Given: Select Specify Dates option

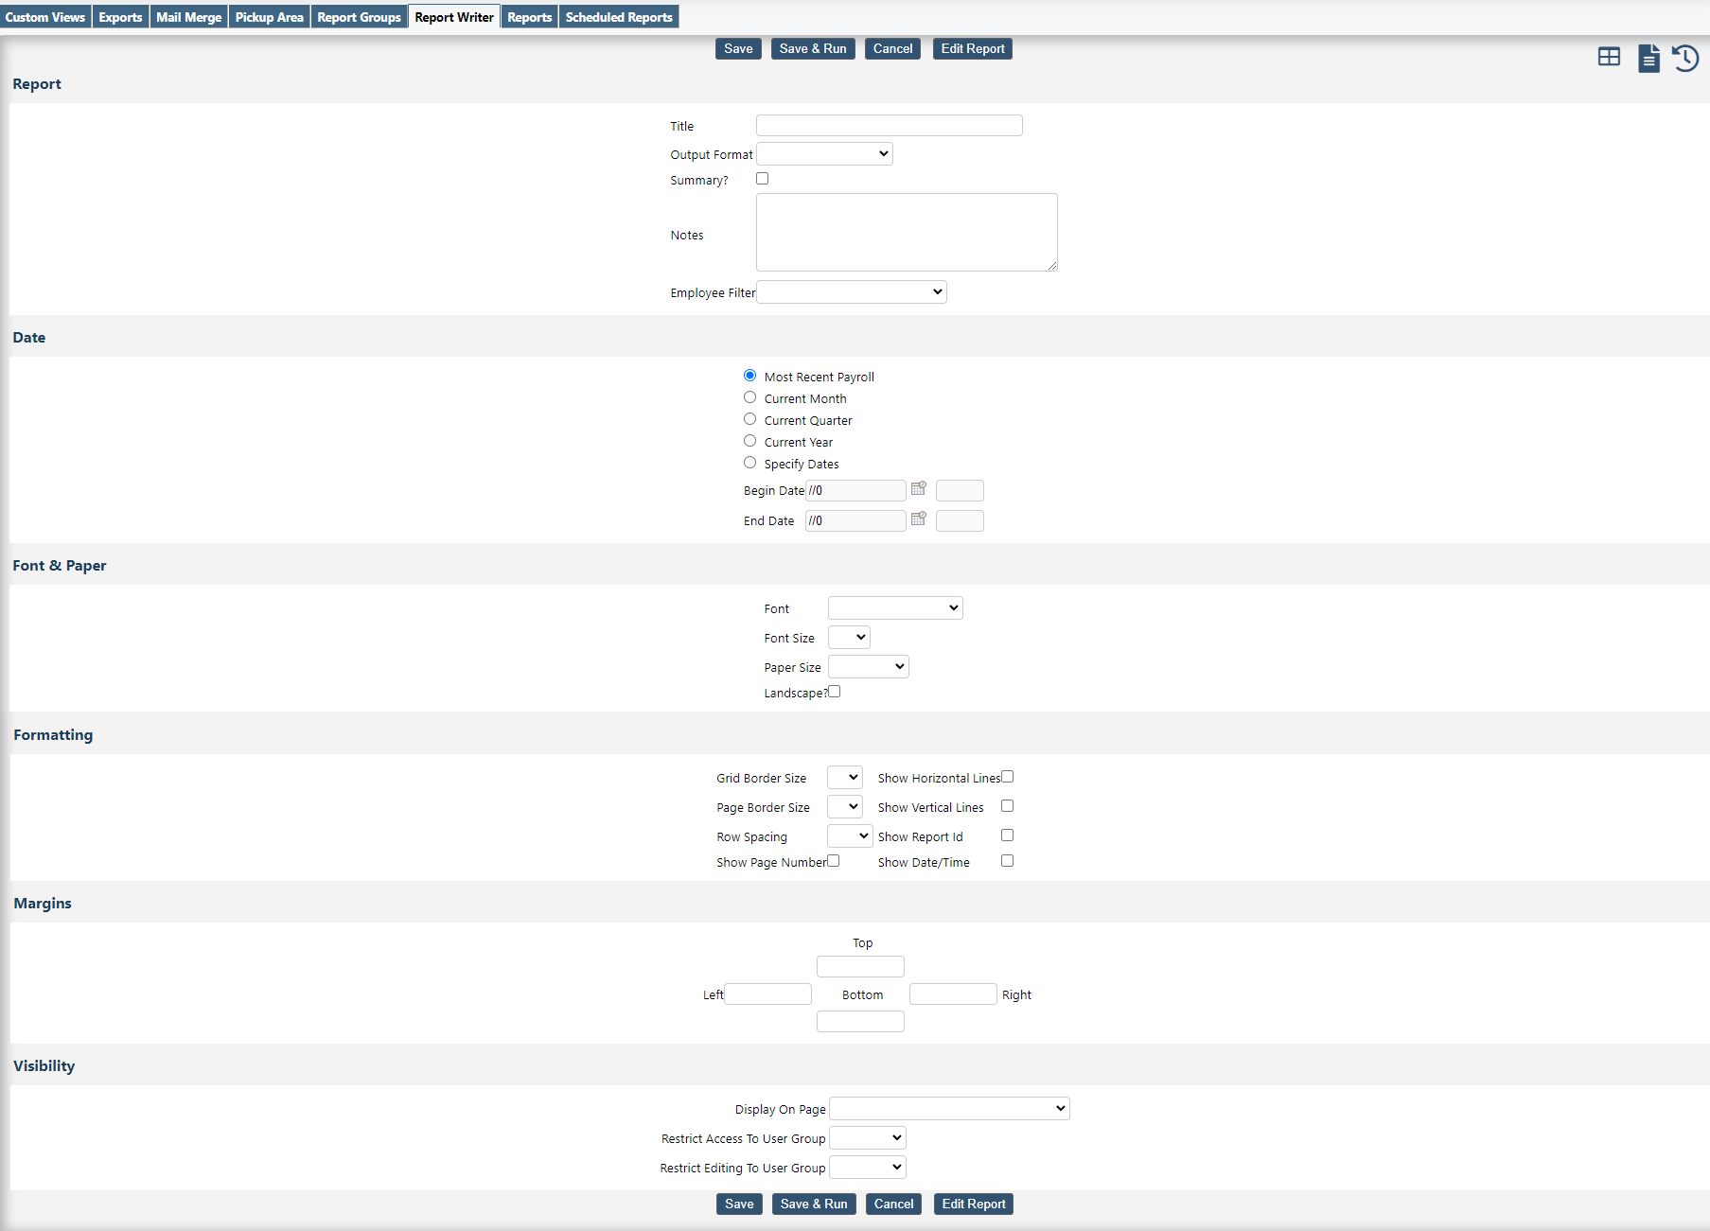Looking at the screenshot, I should (749, 463).
